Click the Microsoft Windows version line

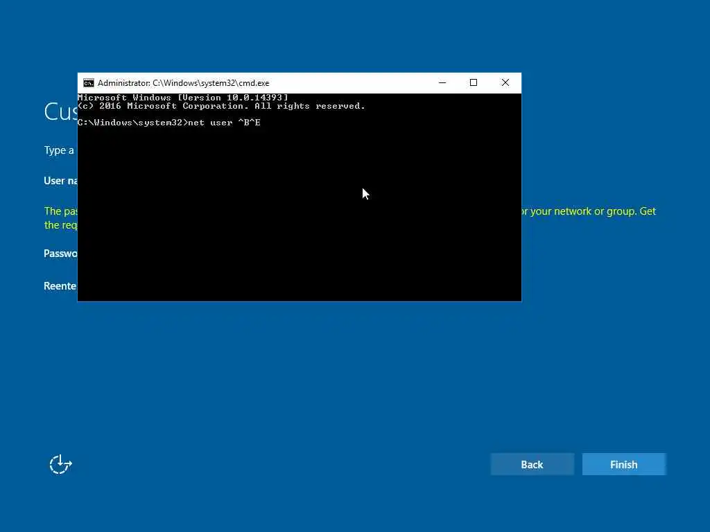click(x=183, y=97)
